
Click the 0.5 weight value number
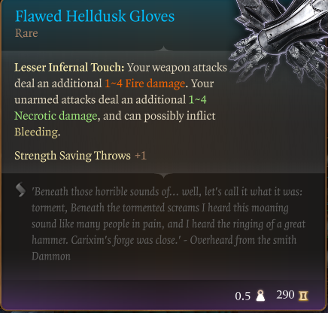[243, 296]
